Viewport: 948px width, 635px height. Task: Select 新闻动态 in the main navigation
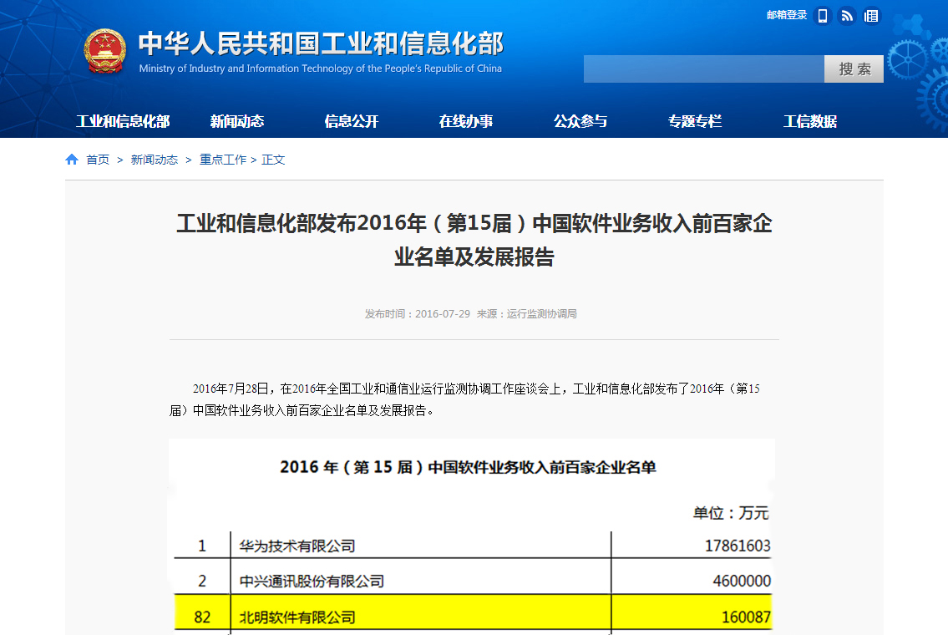point(237,121)
